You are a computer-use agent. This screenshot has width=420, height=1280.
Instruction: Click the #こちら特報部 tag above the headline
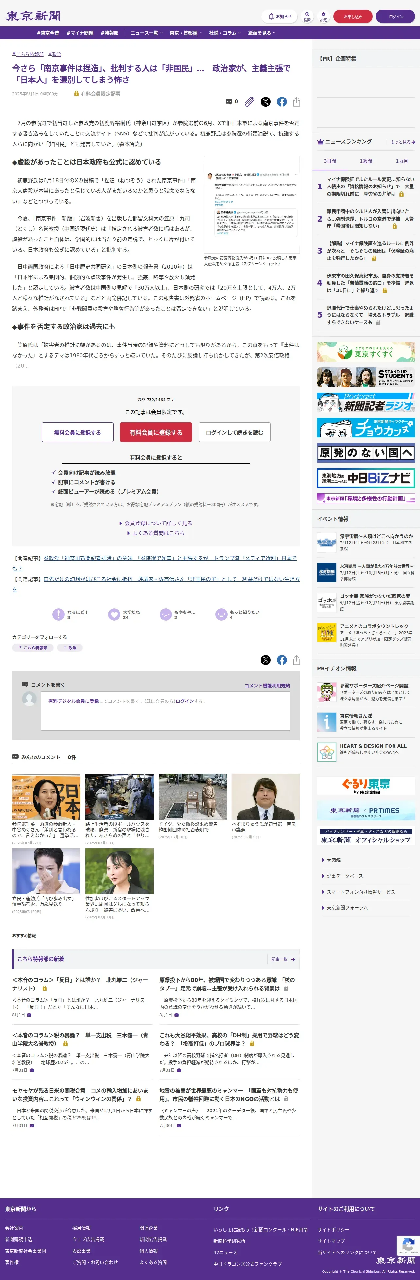(x=28, y=54)
